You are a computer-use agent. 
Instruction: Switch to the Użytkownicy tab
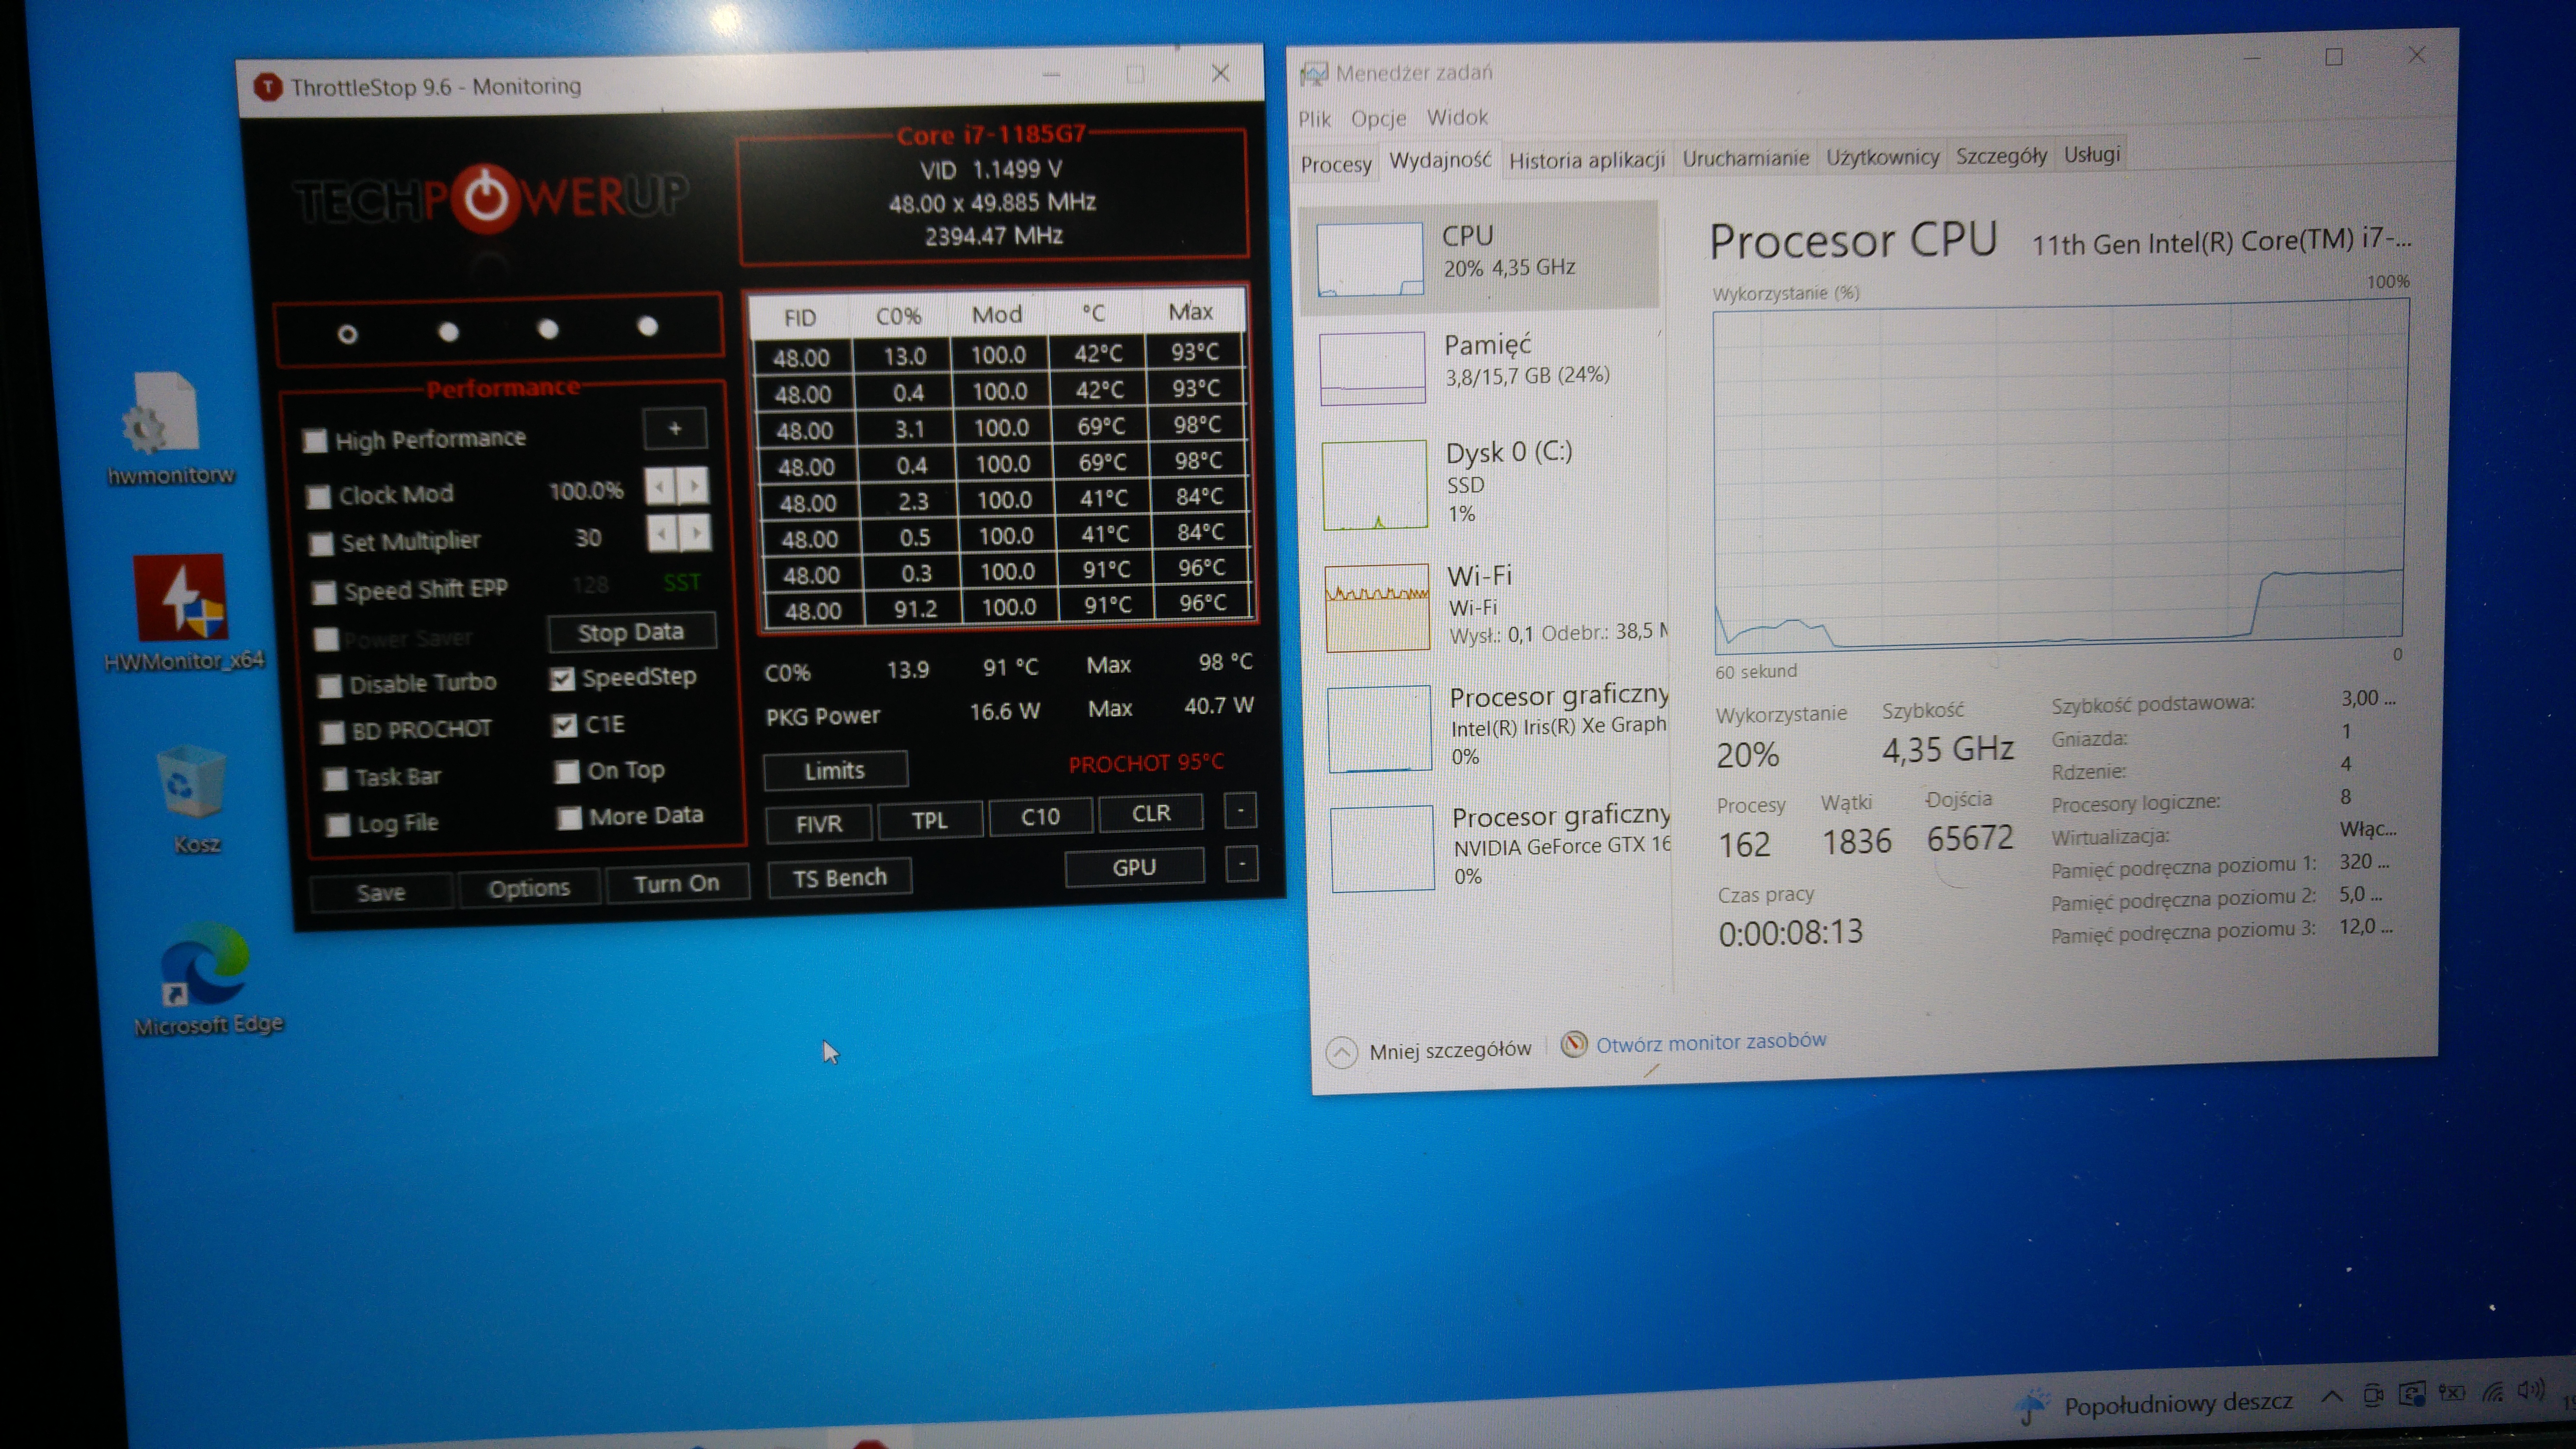click(x=1882, y=157)
